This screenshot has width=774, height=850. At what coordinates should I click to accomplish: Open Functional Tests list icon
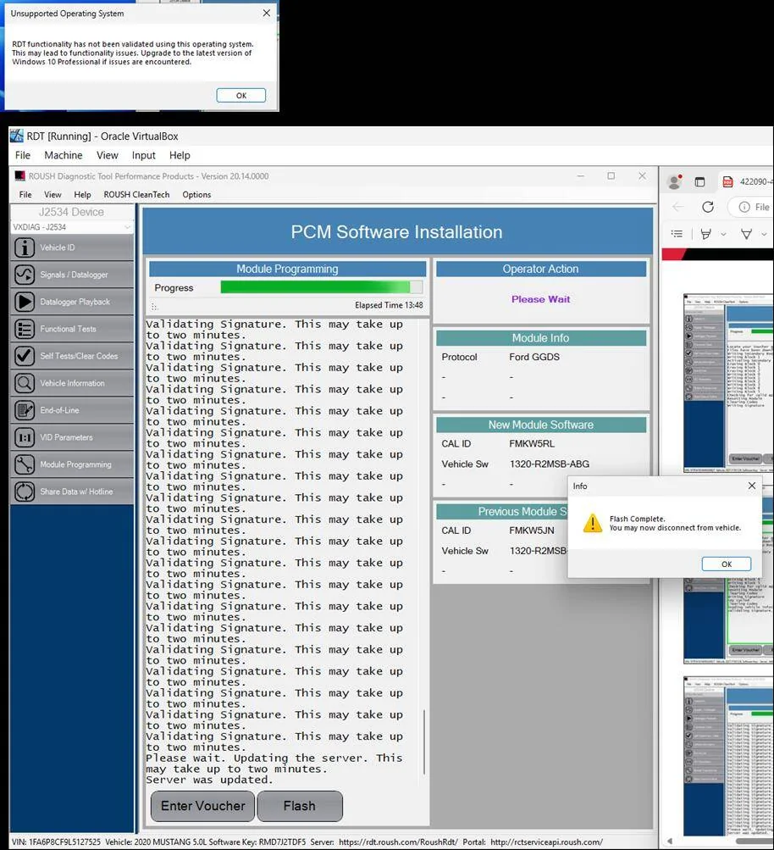25,329
